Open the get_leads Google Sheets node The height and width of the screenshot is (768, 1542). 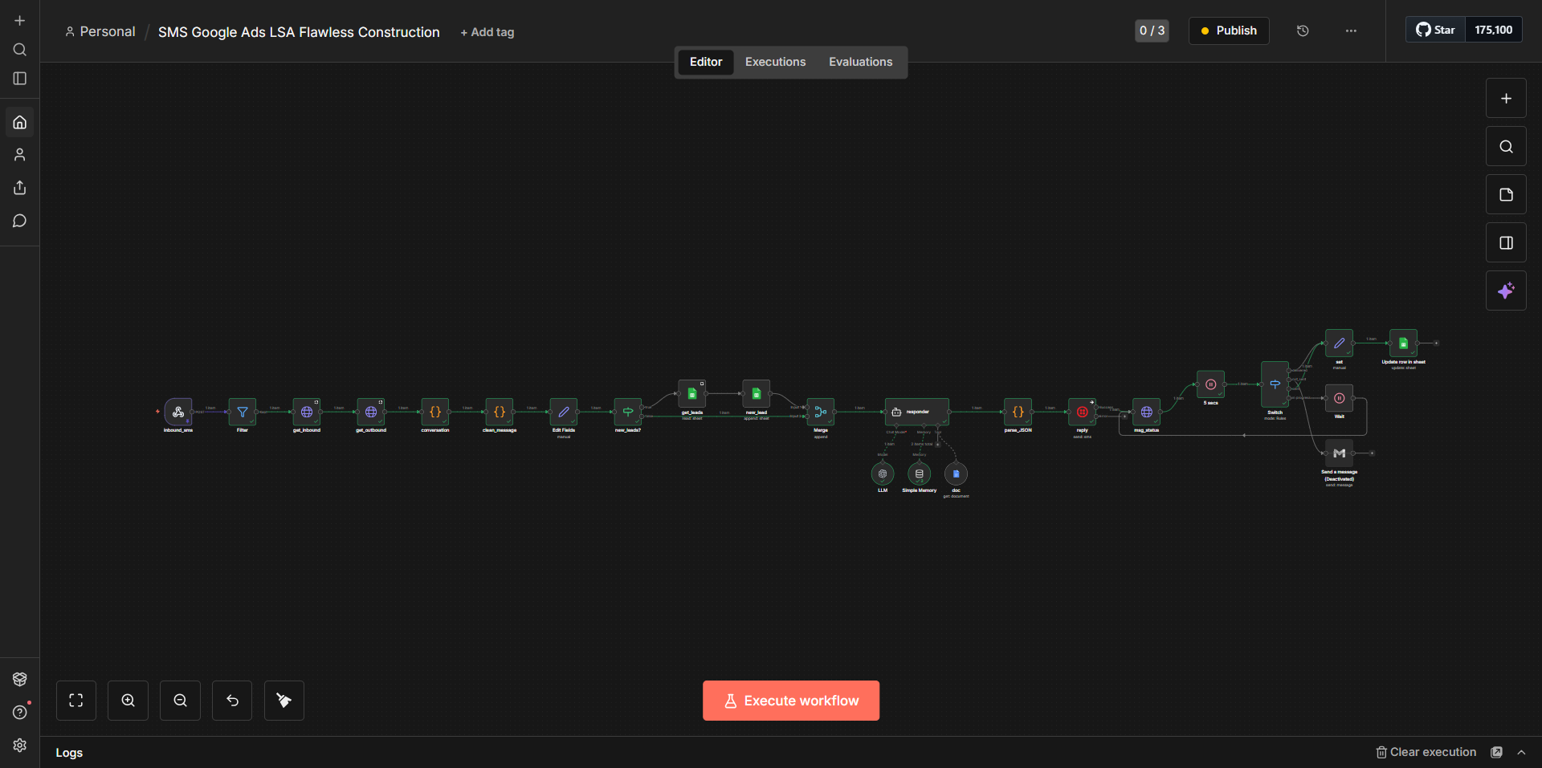[692, 393]
